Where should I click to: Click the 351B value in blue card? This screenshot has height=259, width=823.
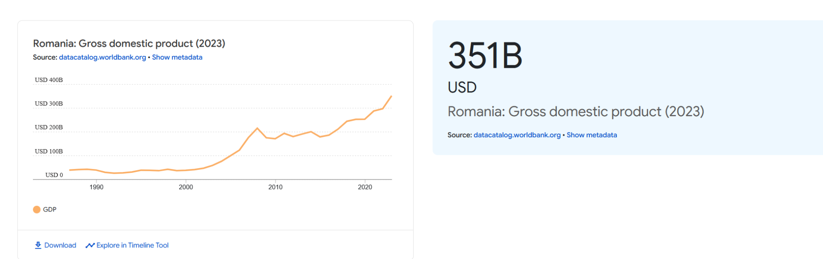[x=485, y=55]
